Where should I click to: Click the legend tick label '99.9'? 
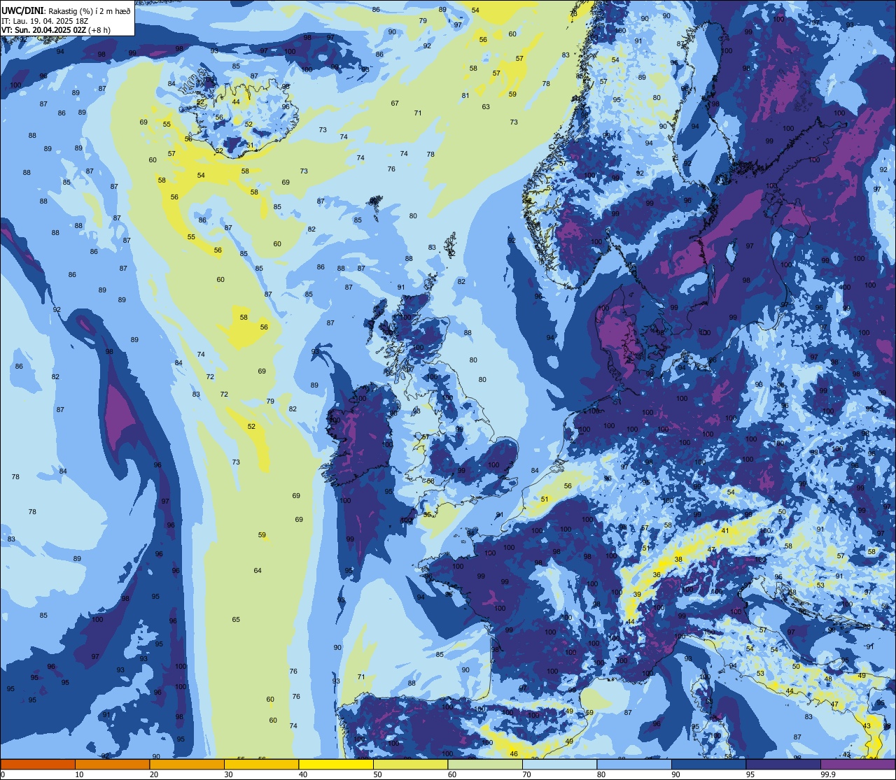click(x=828, y=774)
